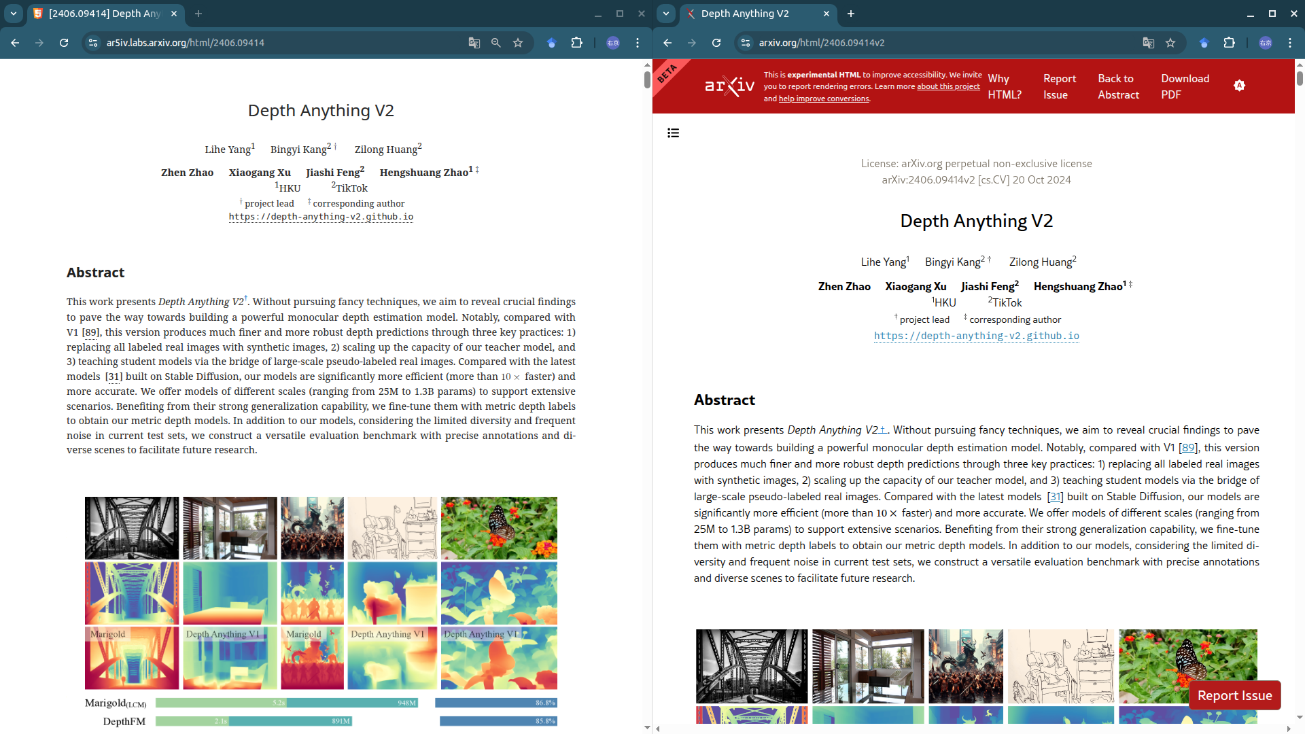
Task: Open the arXiv logo home link
Action: coord(729,86)
